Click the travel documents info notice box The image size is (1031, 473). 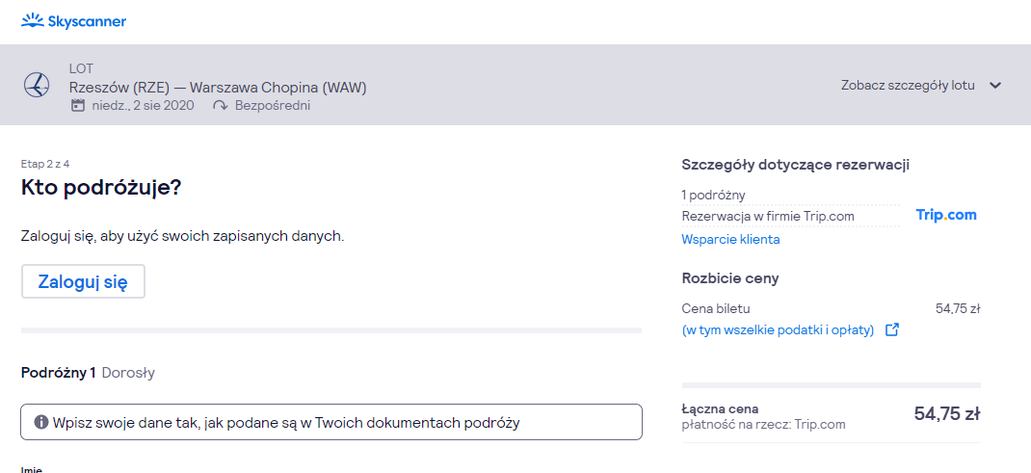point(331,422)
